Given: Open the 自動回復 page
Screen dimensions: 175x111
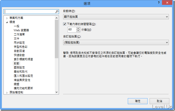Looking at the screenshot, I should coord(19,51).
